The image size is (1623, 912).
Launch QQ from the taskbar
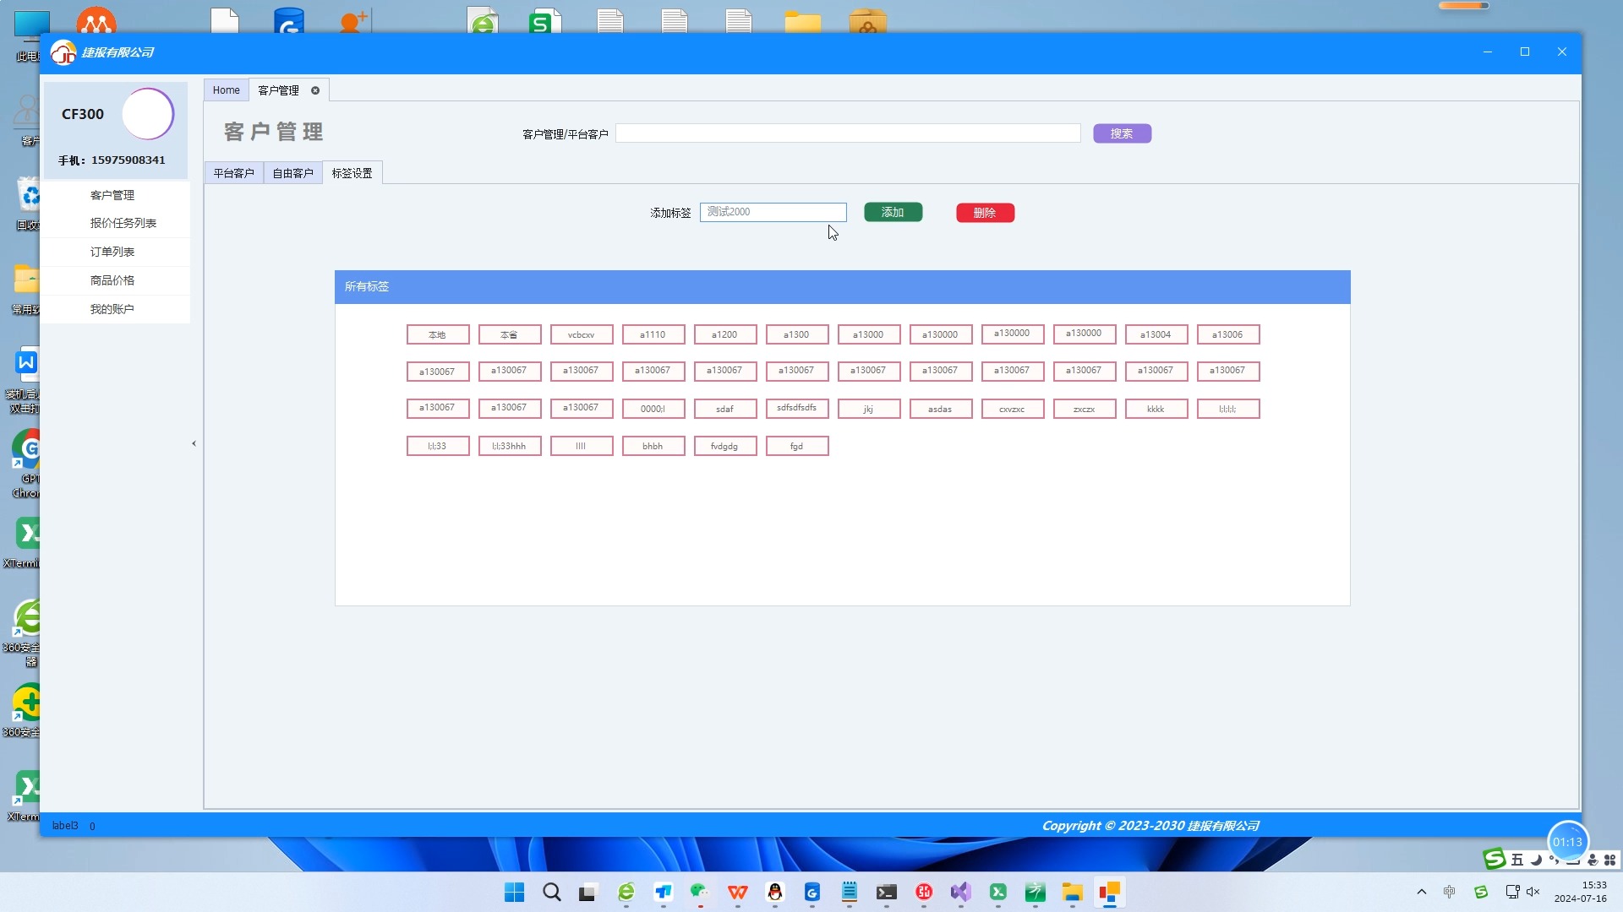click(x=775, y=892)
